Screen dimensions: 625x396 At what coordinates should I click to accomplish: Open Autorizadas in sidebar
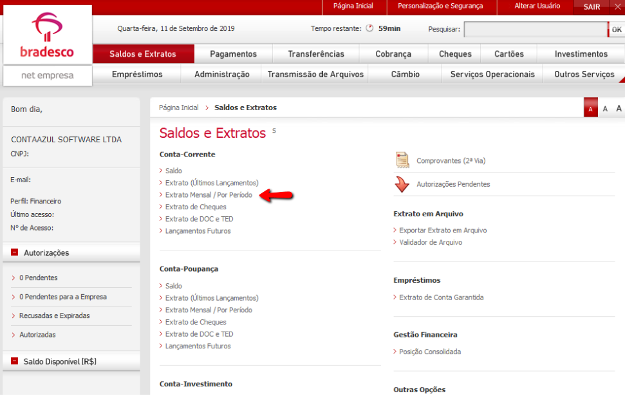[x=37, y=335]
